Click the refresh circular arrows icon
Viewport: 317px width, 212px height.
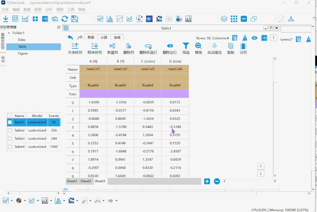tap(65, 19)
